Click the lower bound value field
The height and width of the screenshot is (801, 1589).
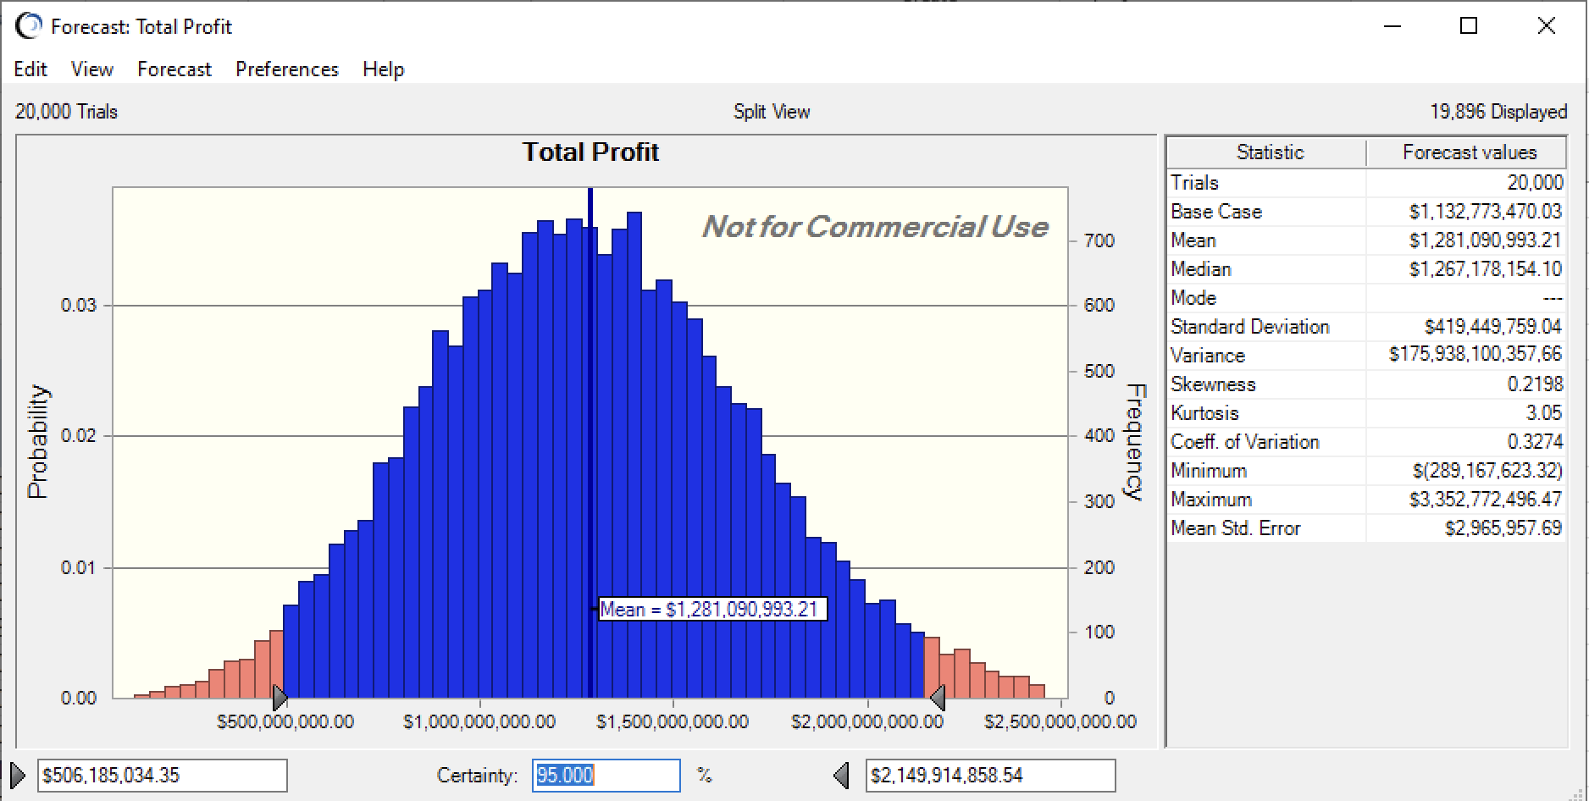pyautogui.click(x=162, y=776)
